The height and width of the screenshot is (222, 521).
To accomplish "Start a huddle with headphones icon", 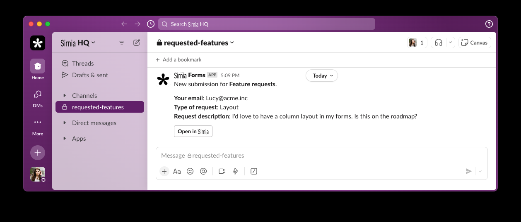I will pyautogui.click(x=439, y=43).
